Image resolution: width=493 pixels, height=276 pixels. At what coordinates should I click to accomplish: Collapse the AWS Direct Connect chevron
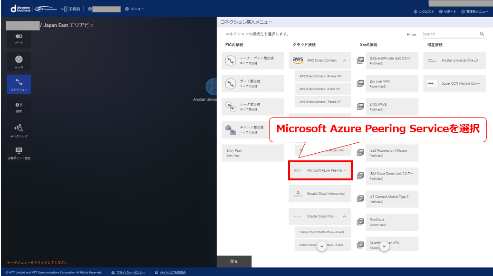(x=345, y=60)
